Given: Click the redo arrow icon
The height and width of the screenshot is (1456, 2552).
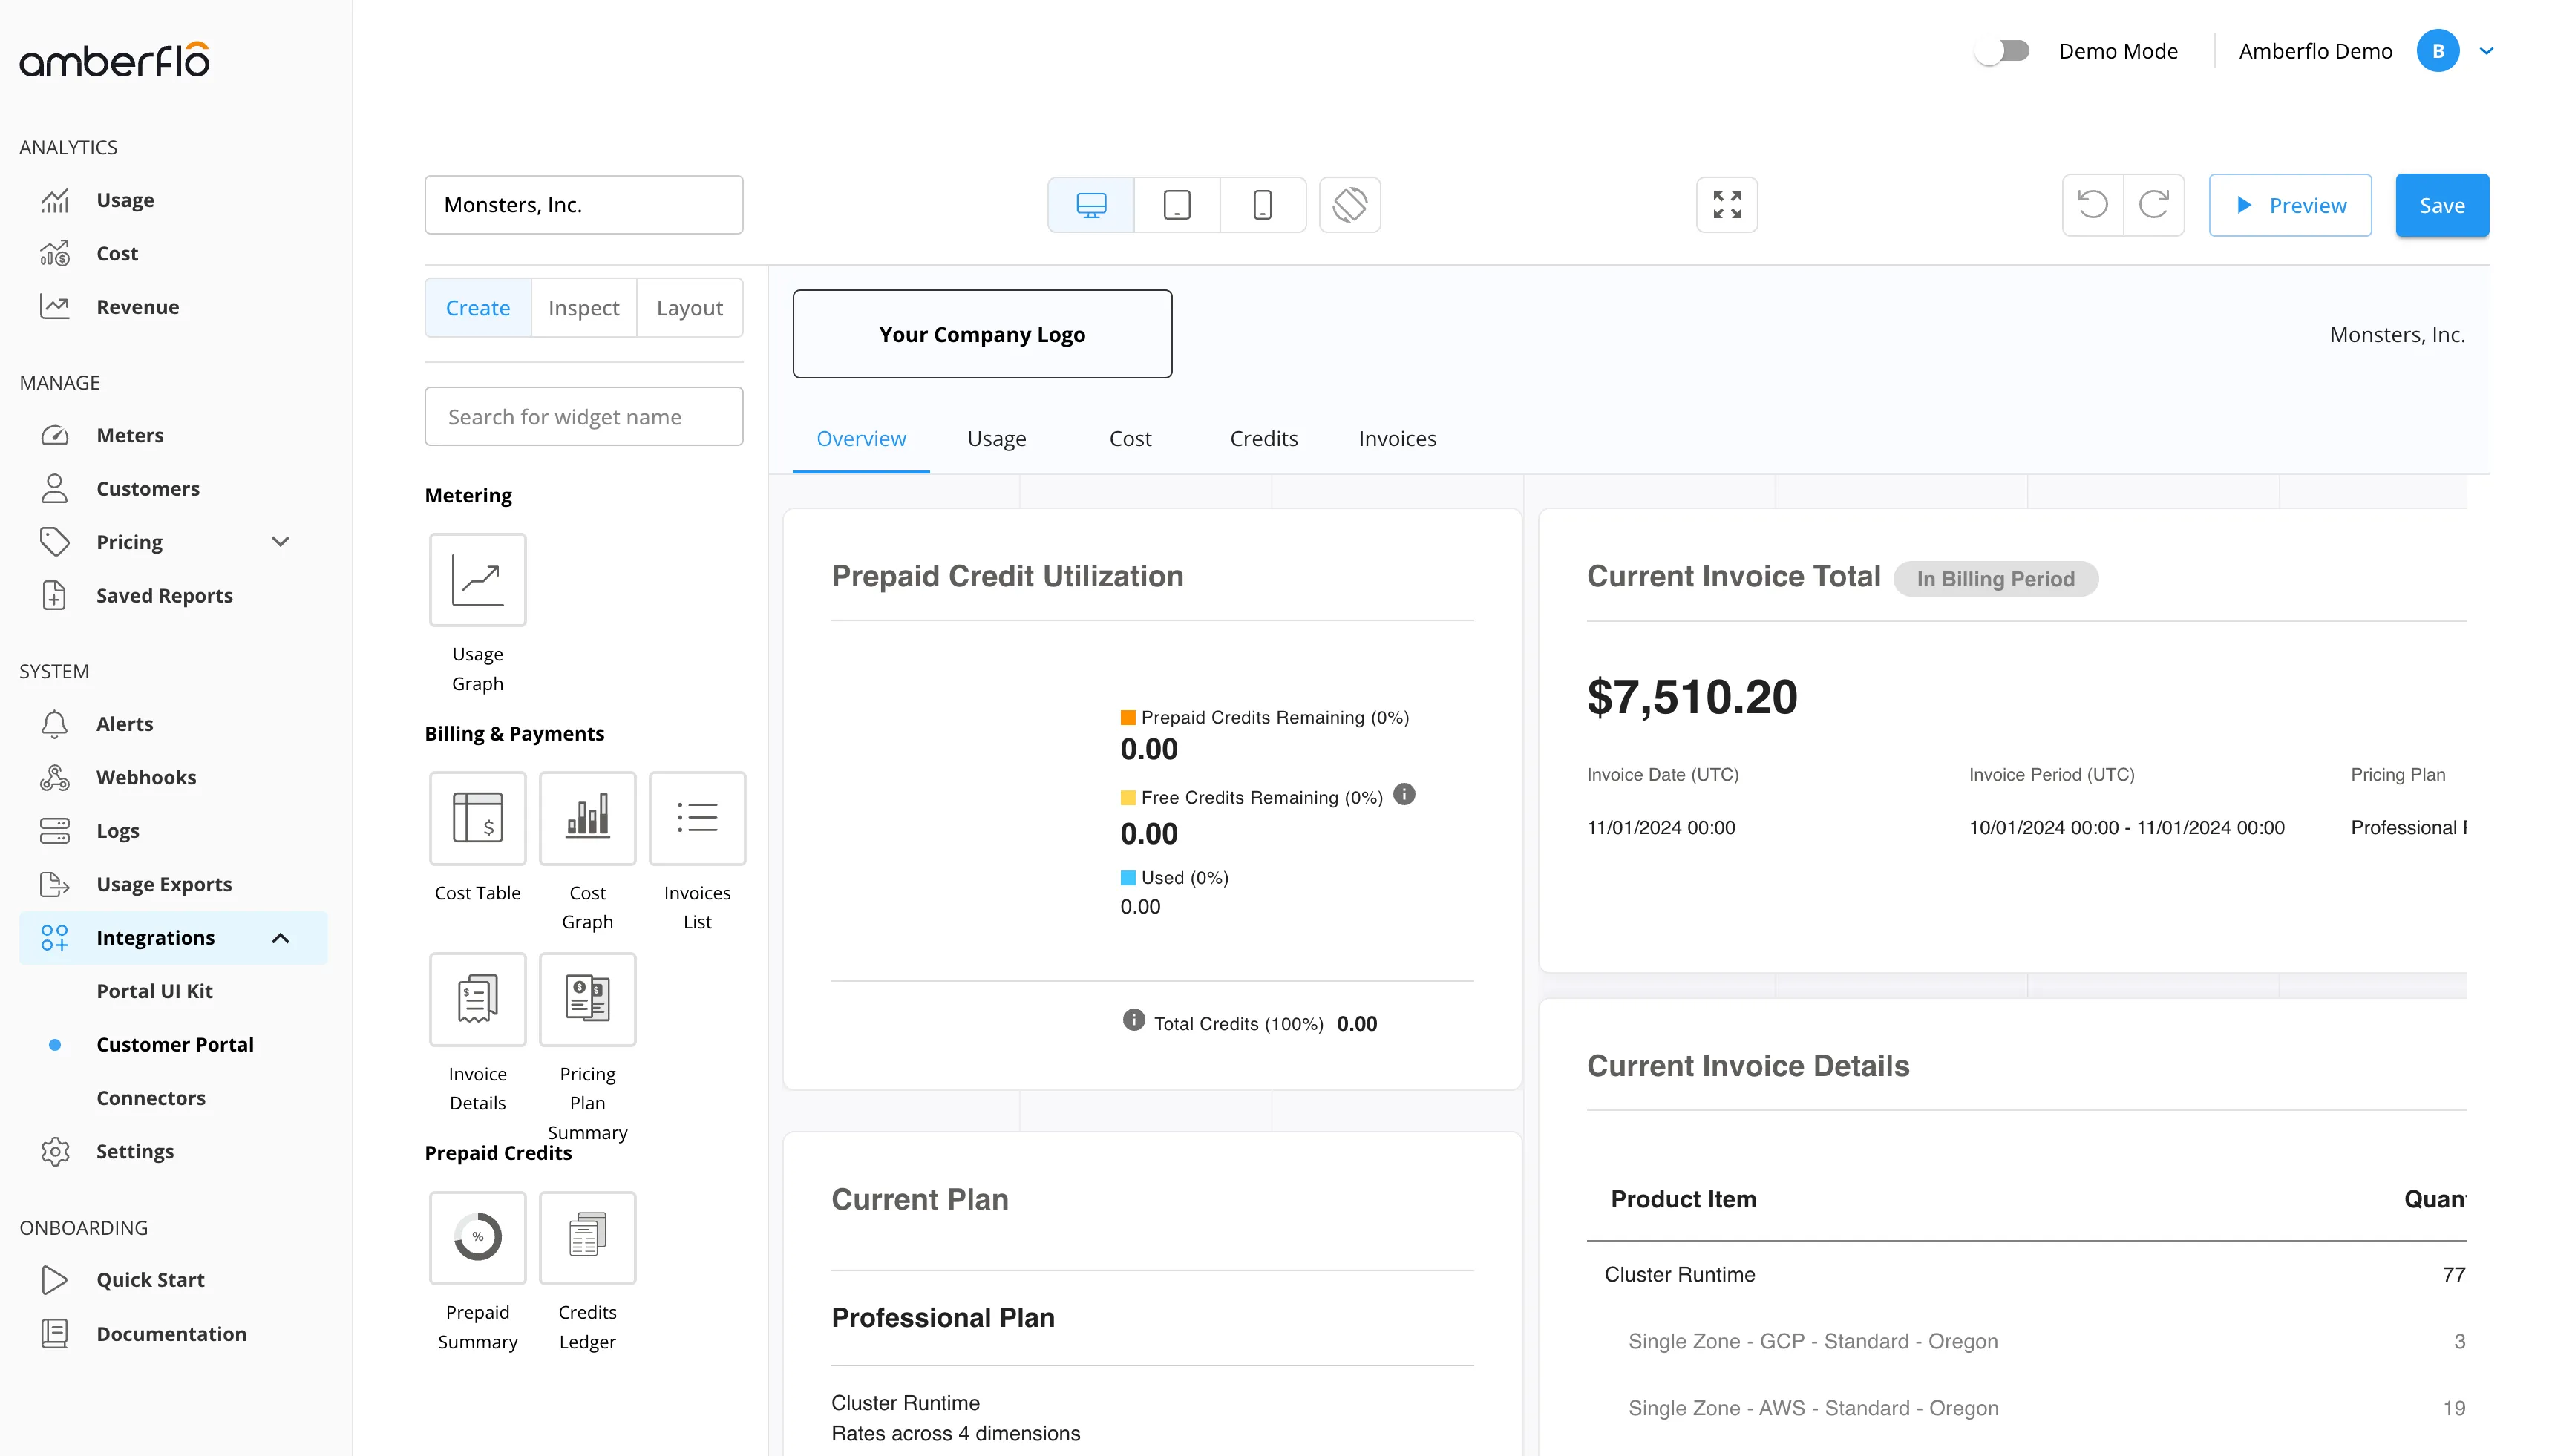Looking at the screenshot, I should 2154,205.
